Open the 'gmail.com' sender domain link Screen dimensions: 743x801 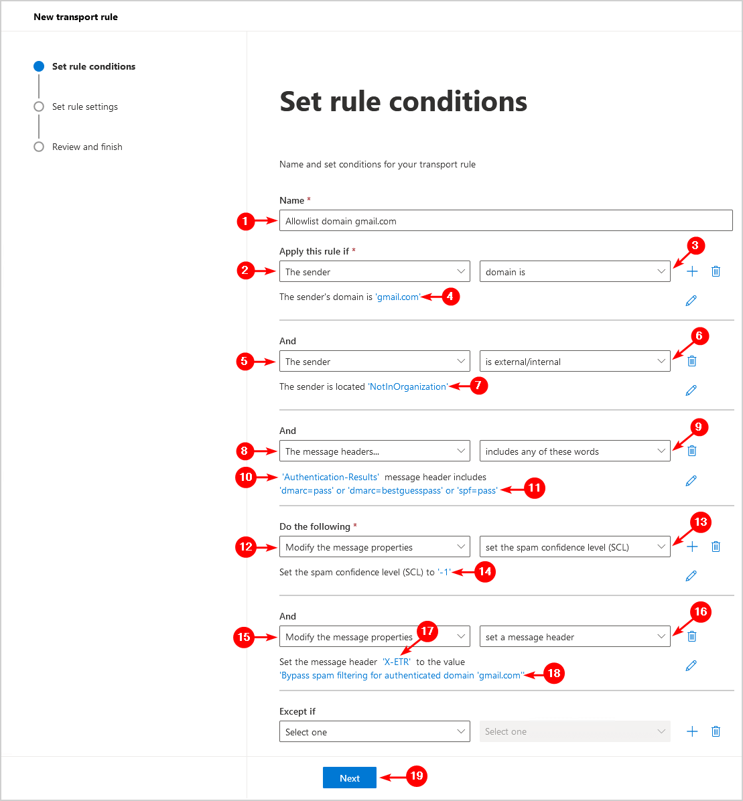coord(397,297)
